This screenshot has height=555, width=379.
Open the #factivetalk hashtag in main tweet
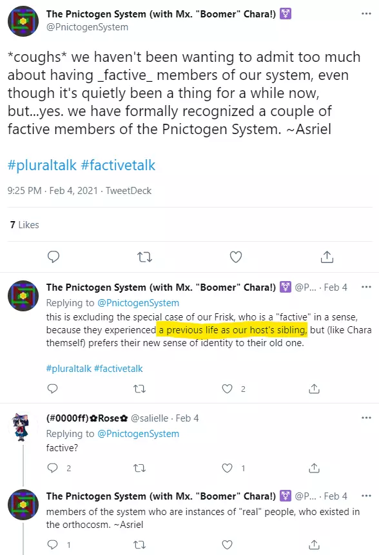click(x=118, y=165)
